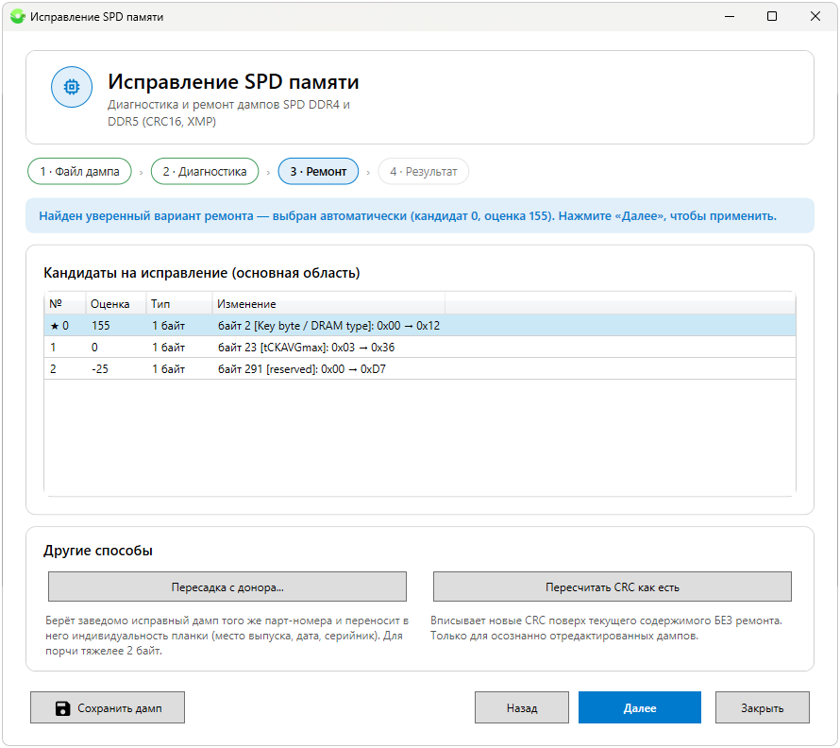Select step 4 · Результат

[423, 172]
